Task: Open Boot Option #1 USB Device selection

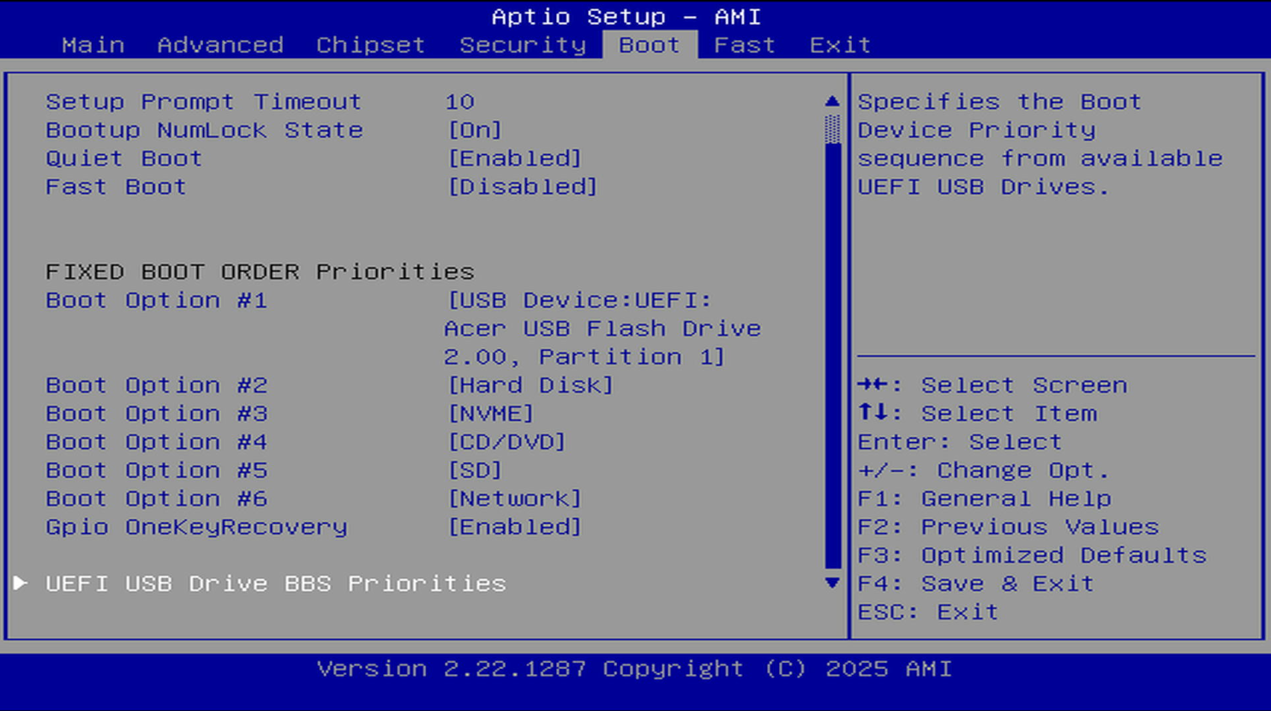Action: click(603, 328)
